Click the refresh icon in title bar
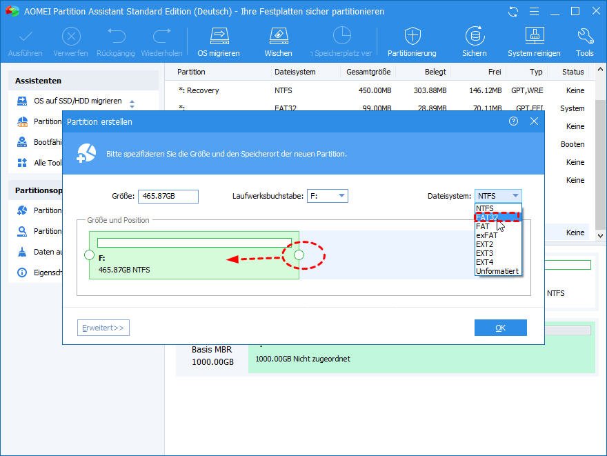This screenshot has height=456, width=607. click(x=513, y=12)
